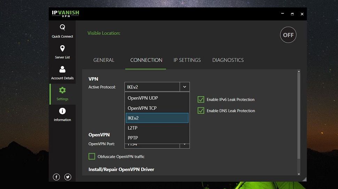Open the IPVanish Facebook page icon
The image size is (338, 189).
pos(56,177)
